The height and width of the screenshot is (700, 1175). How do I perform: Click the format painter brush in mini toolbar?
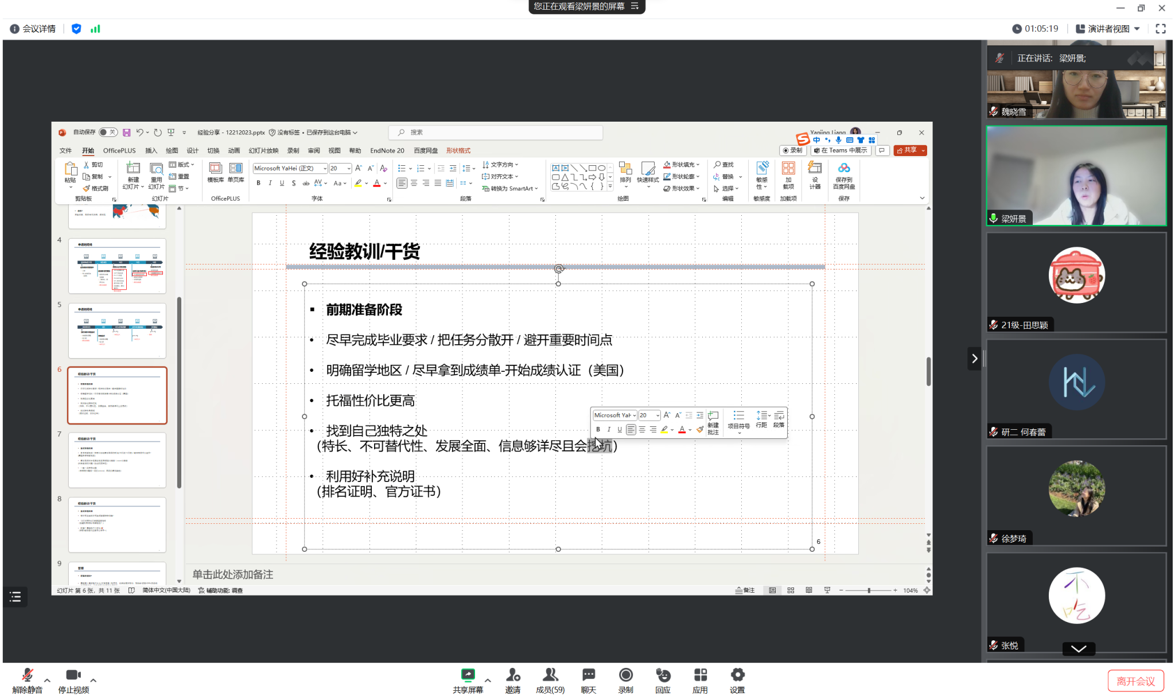(700, 429)
